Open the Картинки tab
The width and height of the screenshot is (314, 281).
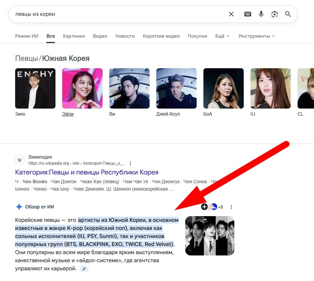click(74, 36)
